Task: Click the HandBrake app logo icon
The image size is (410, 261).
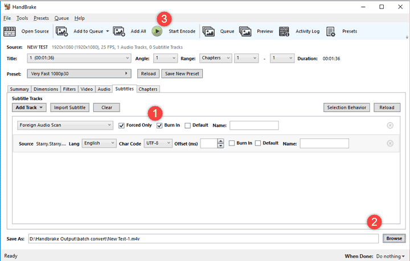Action: tap(7, 7)
